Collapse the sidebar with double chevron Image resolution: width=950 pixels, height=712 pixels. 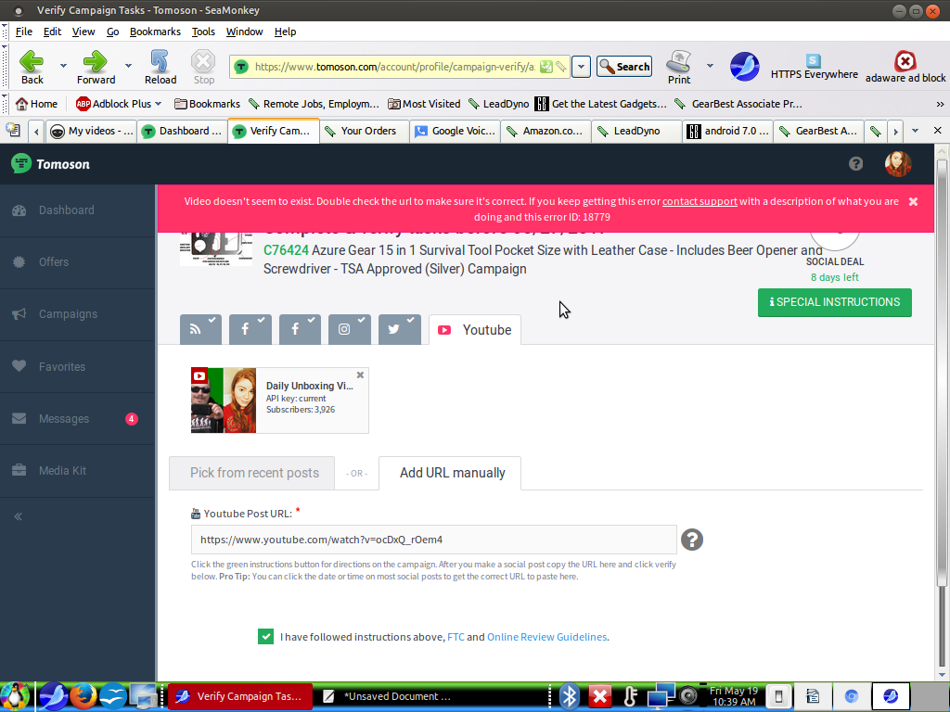click(x=19, y=516)
